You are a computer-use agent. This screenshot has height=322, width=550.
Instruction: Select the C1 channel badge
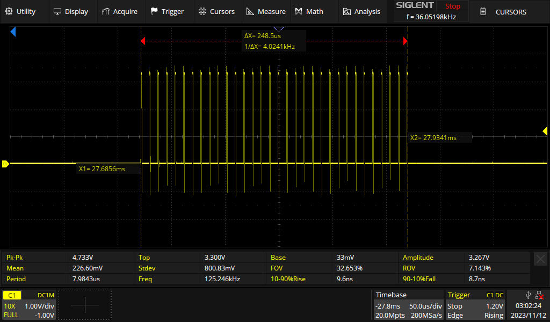pyautogui.click(x=12, y=295)
